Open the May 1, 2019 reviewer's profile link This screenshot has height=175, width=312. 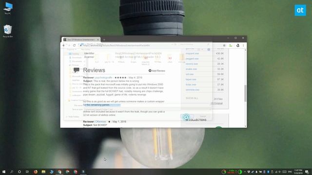[100, 122]
